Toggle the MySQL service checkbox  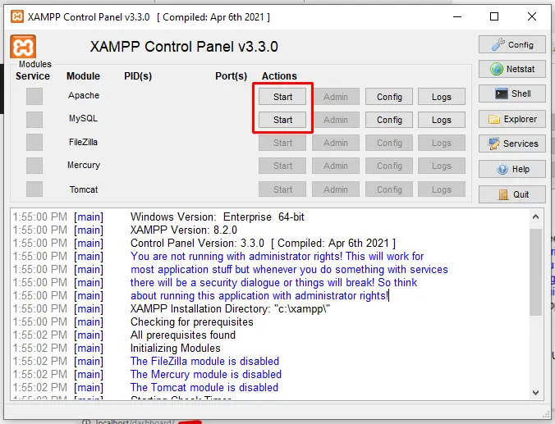34,120
